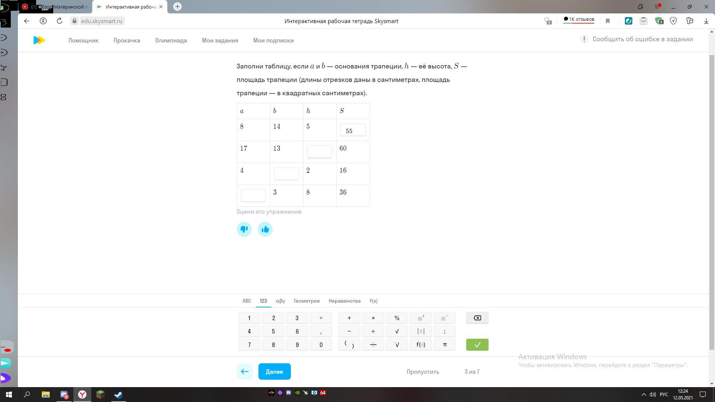This screenshot has height=402, width=715.
Task: Confirm input with the green checkmark button
Action: pyautogui.click(x=477, y=345)
